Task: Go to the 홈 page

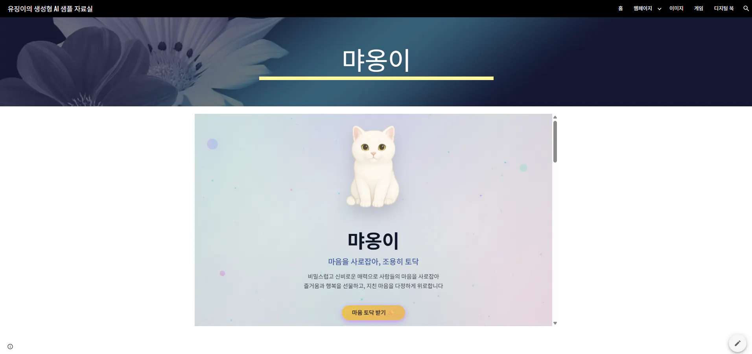Action: 621,8
